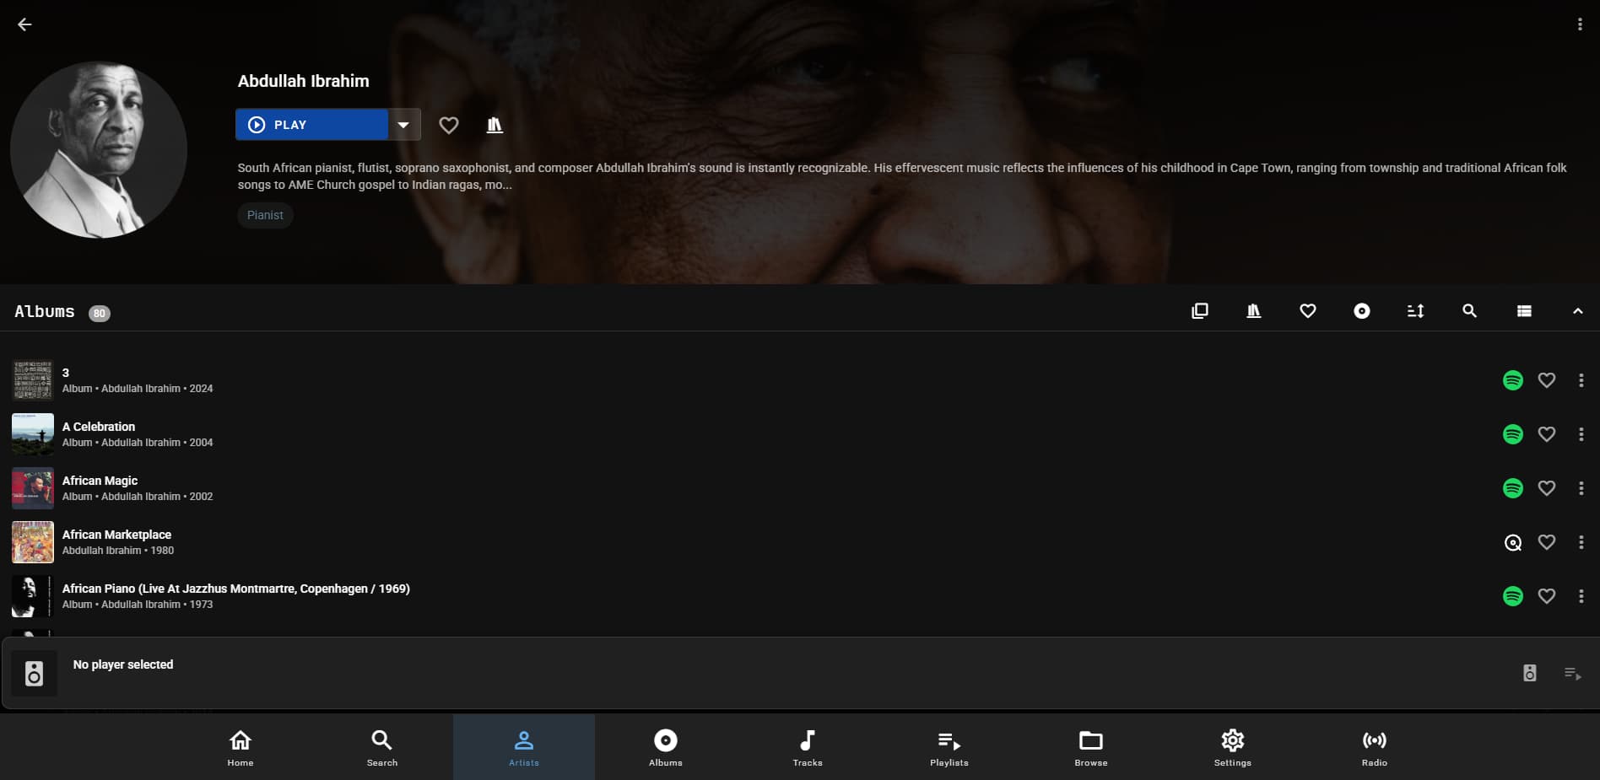Click the Spotify icon on album 3
The width and height of the screenshot is (1600, 780).
1513,380
